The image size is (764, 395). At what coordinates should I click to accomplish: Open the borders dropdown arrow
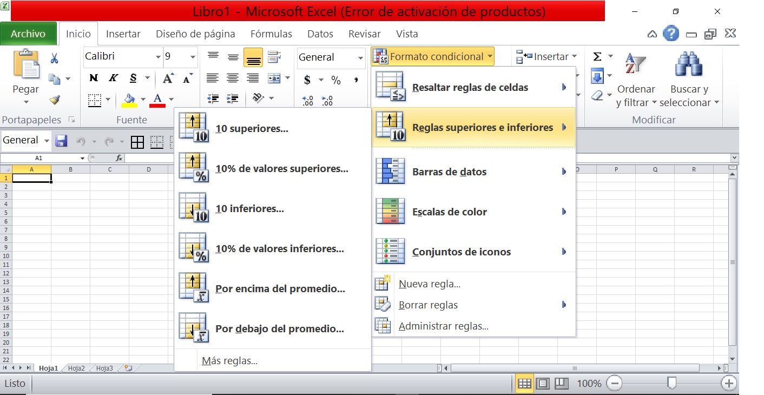click(108, 99)
